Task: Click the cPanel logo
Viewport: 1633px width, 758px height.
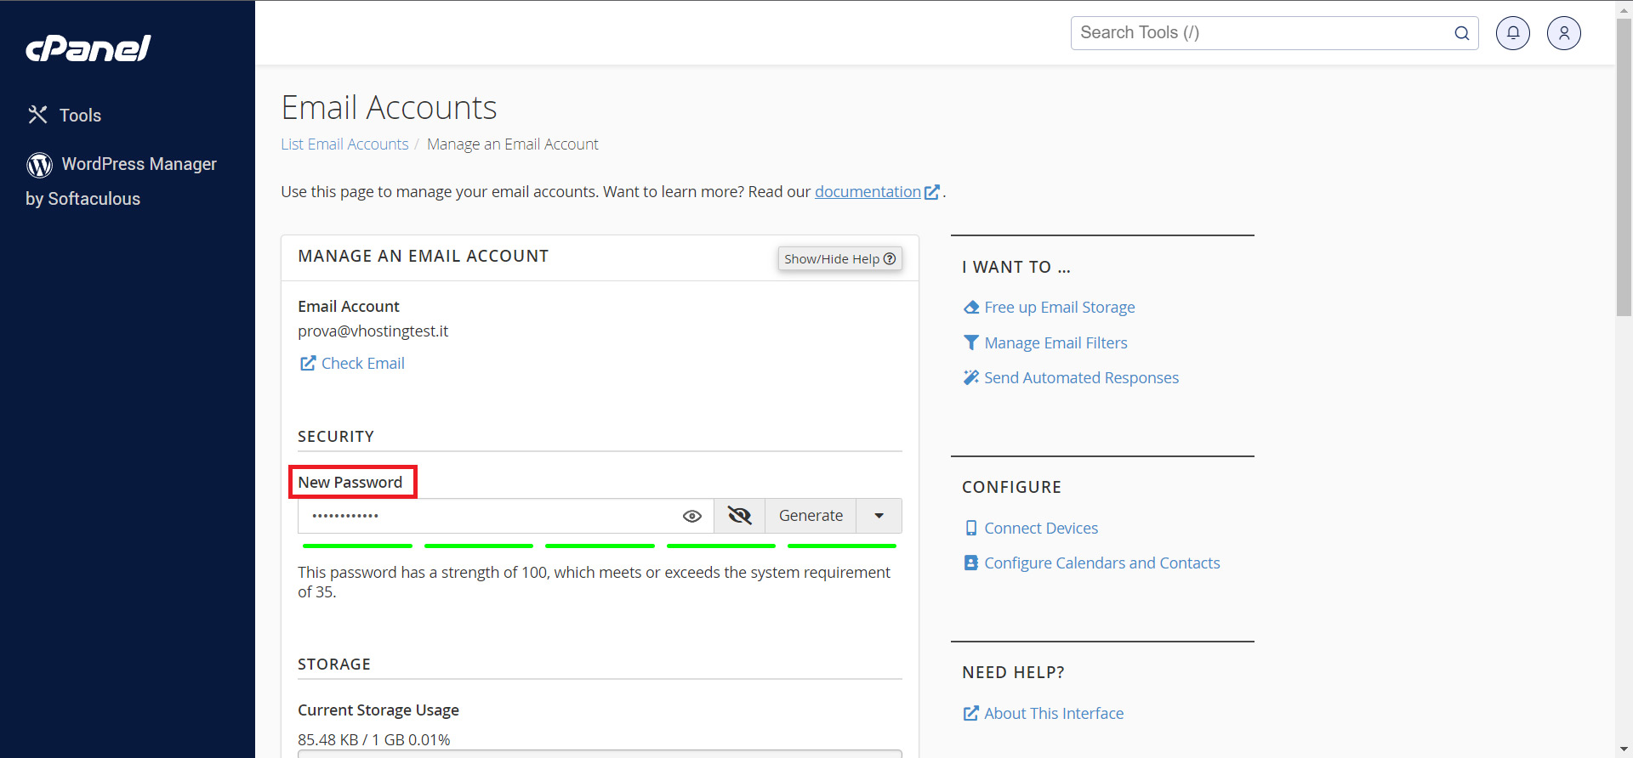Action: tap(88, 48)
